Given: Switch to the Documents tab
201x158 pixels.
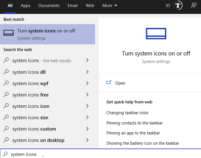Looking at the screenshot, I should tap(49, 5).
